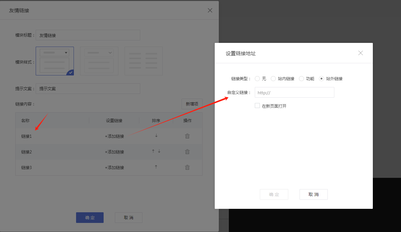The image size is (401, 232).
Task: Enable 在新页面打开 checkbox
Action: pos(257,106)
